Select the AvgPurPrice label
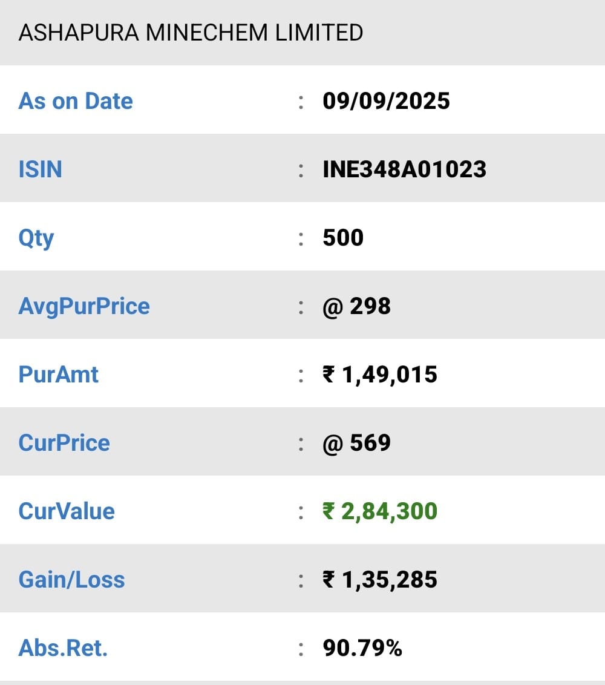605x685 pixels. point(84,306)
